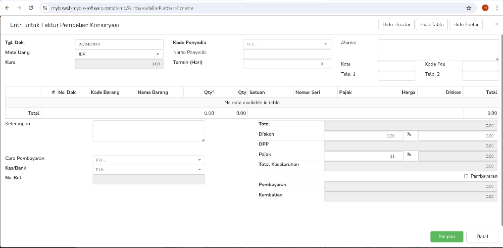Sort by Harga column header
Viewport: 503px width, 248px height.
tap(396, 92)
